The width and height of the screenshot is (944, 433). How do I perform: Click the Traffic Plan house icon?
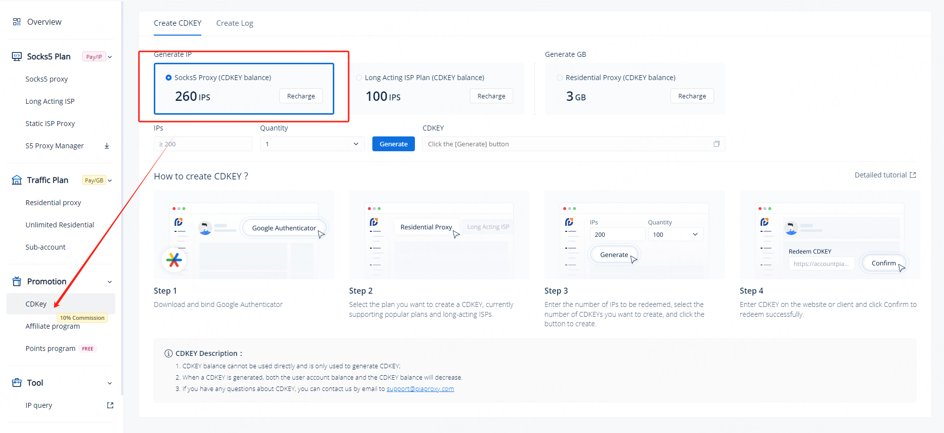(x=17, y=180)
